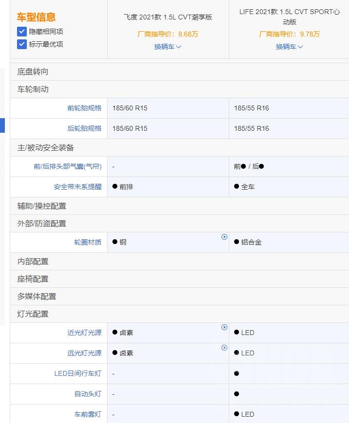349x423 pixels.
Task: Toggle the 隐藏相同项 checkbox
Action: pyautogui.click(x=22, y=32)
